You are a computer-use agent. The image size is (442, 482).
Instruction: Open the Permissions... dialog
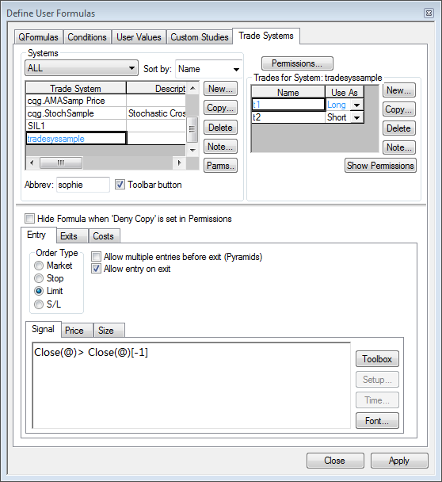(x=297, y=63)
